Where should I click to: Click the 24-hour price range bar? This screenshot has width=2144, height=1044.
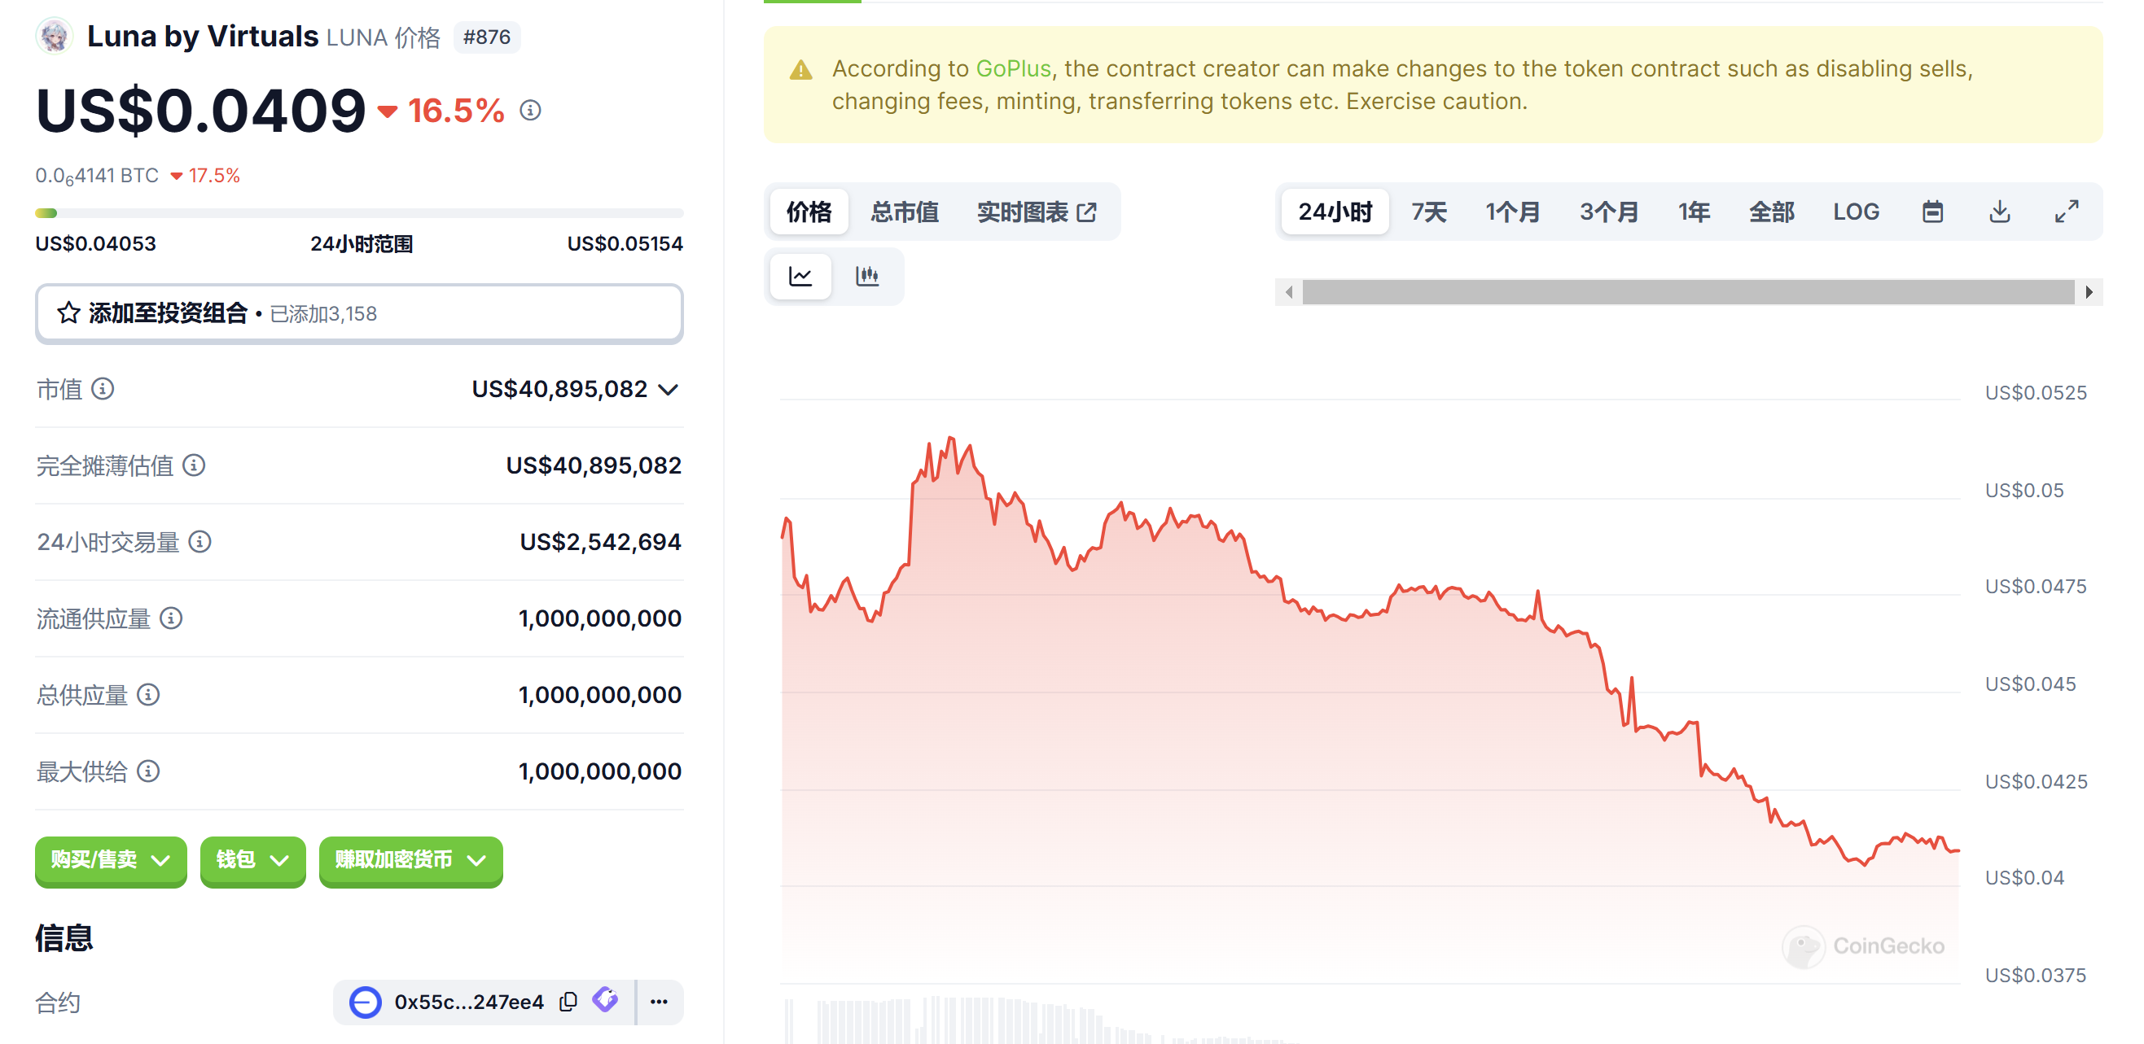point(359,213)
